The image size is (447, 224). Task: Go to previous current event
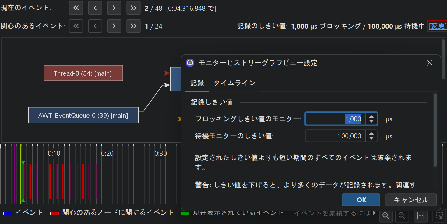pos(95,8)
